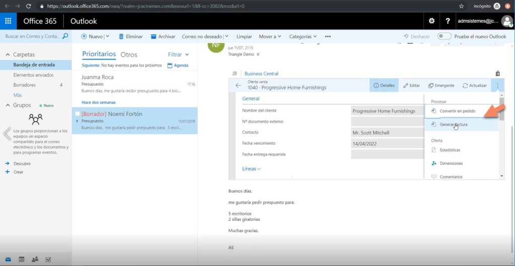Open the settings gear in header
The height and width of the screenshot is (266, 515).
coord(431,21)
